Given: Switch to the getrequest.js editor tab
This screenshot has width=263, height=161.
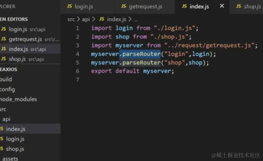Looking at the screenshot, I should click(145, 6).
